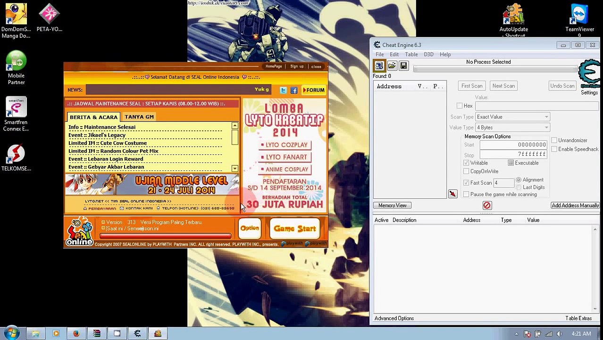Click the network signal tray icon
The height and width of the screenshot is (340, 603).
pos(548,334)
